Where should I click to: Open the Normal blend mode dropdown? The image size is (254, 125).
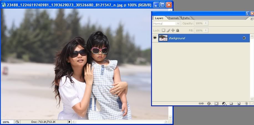(167, 24)
